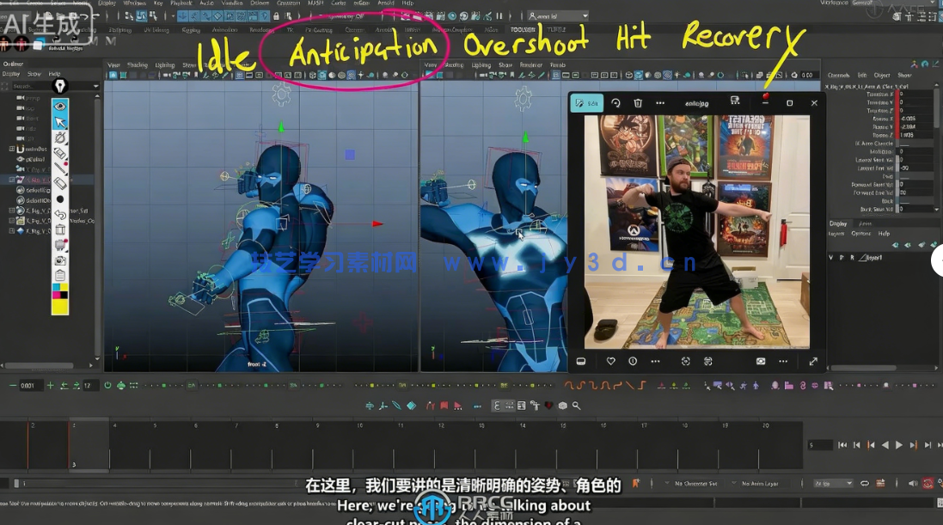
Task: Click the undo arrow in annotation toolbar
Action: point(60,214)
